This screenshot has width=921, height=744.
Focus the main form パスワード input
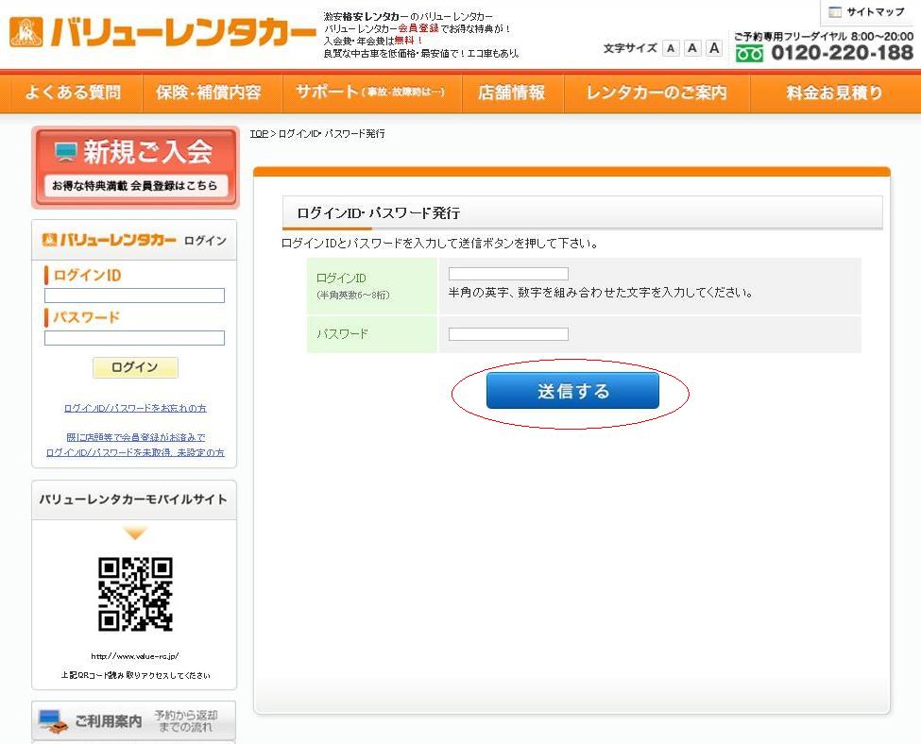click(x=508, y=334)
